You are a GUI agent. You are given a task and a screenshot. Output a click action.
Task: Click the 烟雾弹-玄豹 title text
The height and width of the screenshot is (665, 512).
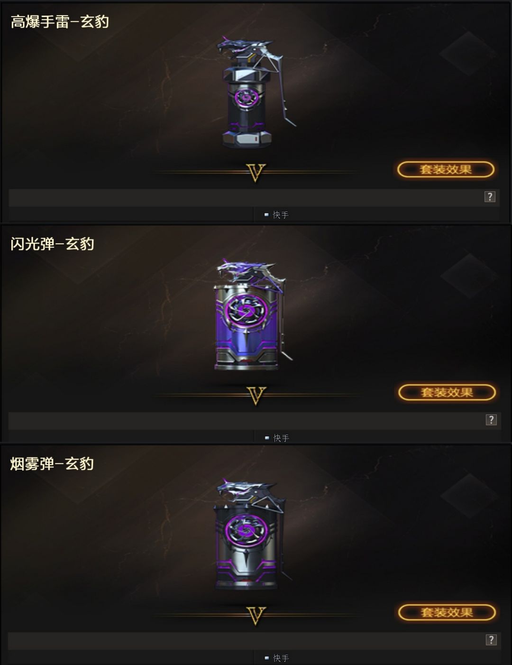pyautogui.click(x=52, y=463)
